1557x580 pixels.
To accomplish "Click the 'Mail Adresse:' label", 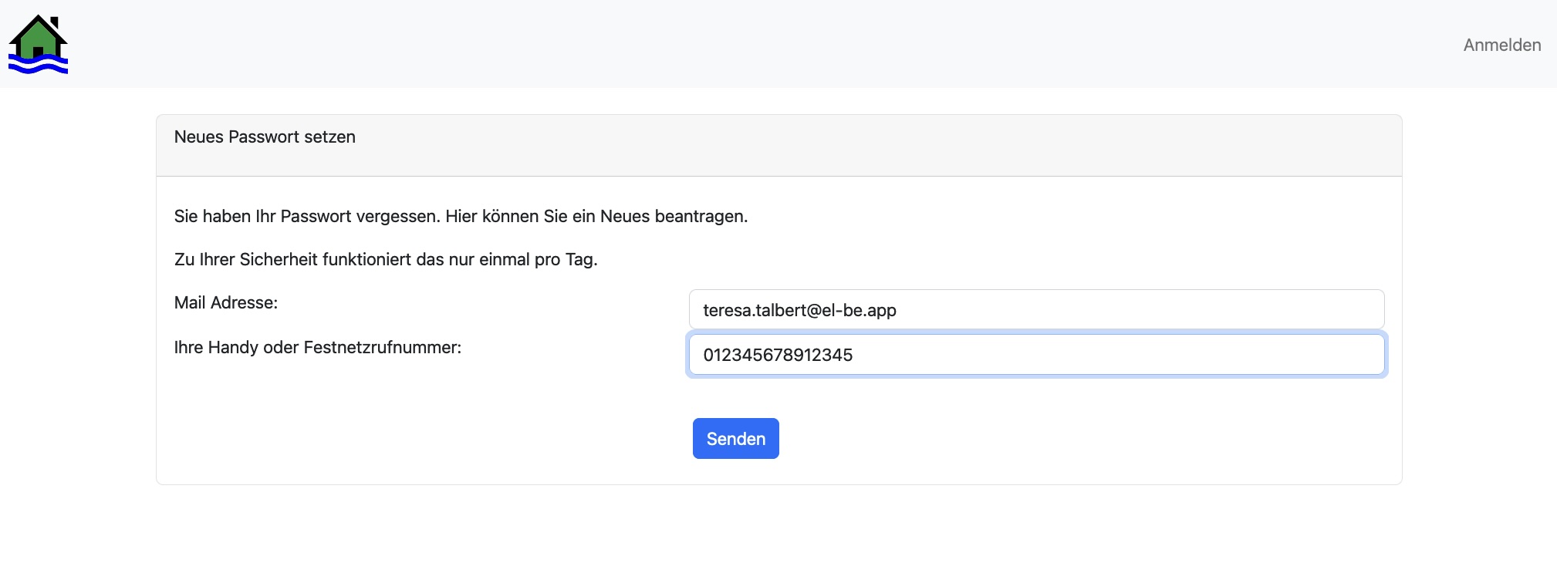I will (x=225, y=302).
